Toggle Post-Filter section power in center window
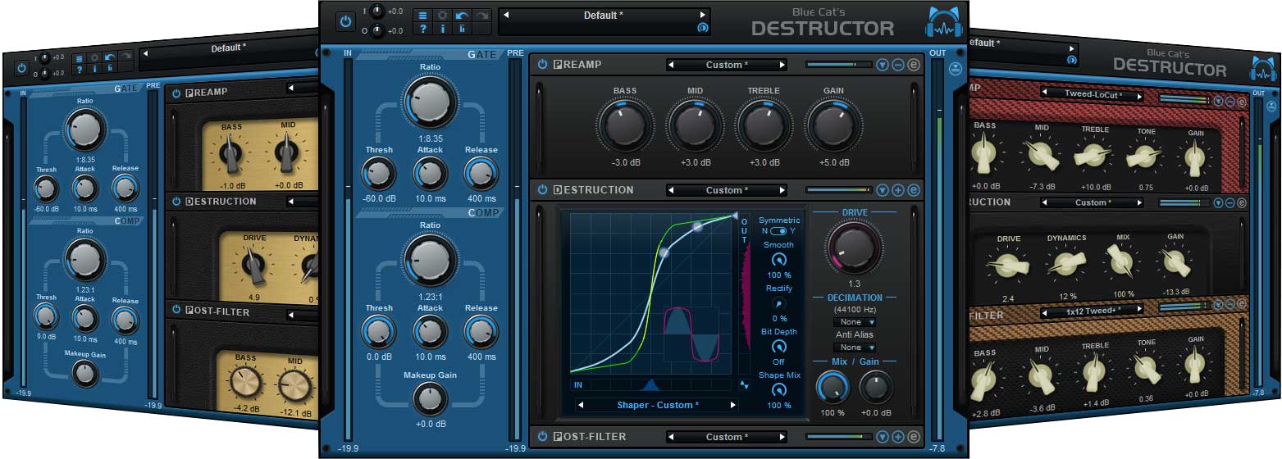1282x459 pixels. (x=542, y=437)
